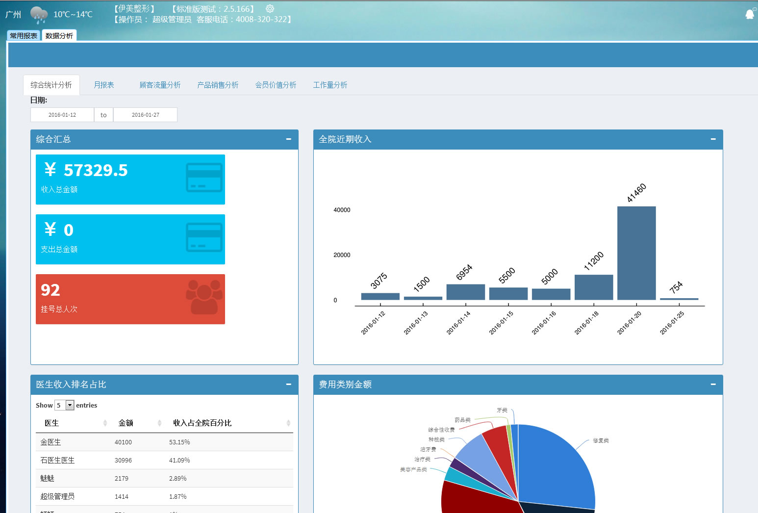758x513 pixels.
Task: Click the percentage cell 53.15%
Action: pos(179,442)
